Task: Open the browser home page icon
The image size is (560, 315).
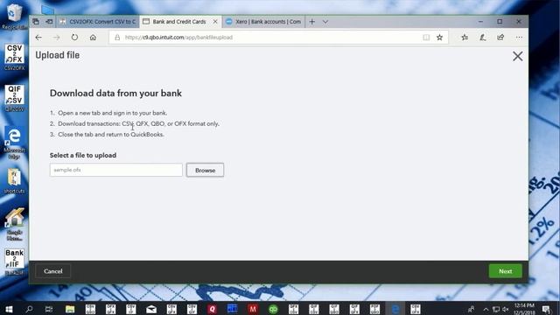Action: pyautogui.click(x=93, y=37)
